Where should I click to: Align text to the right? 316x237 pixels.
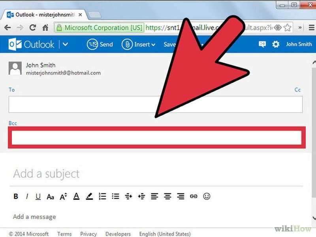coord(181,196)
